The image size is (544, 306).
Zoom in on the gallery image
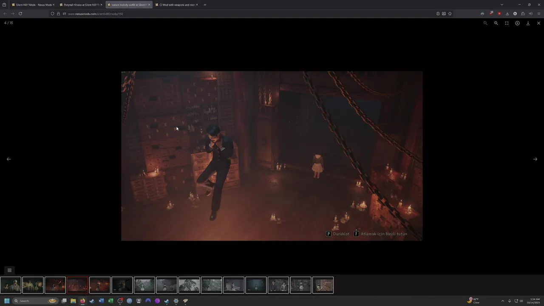(496, 23)
